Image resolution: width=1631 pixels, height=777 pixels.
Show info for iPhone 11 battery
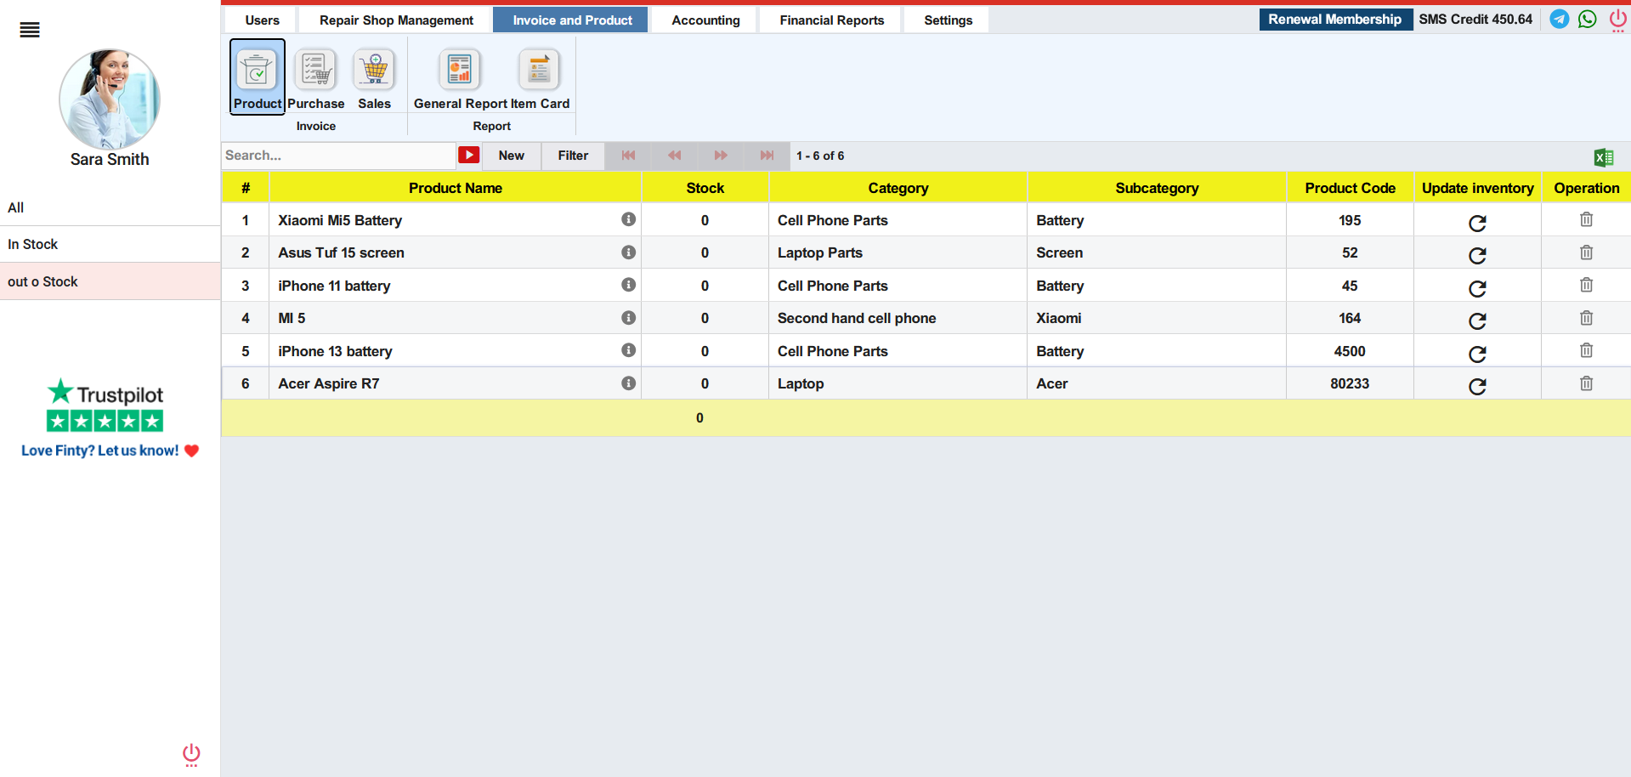click(x=629, y=285)
